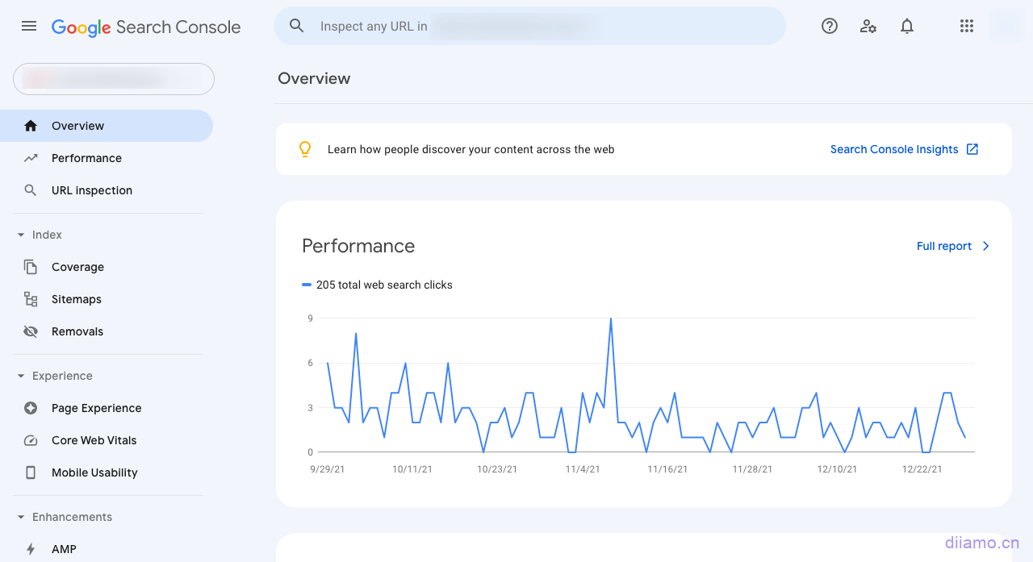Click the Core Web Vitals gauge icon
This screenshot has height=562, width=1033.
[31, 440]
